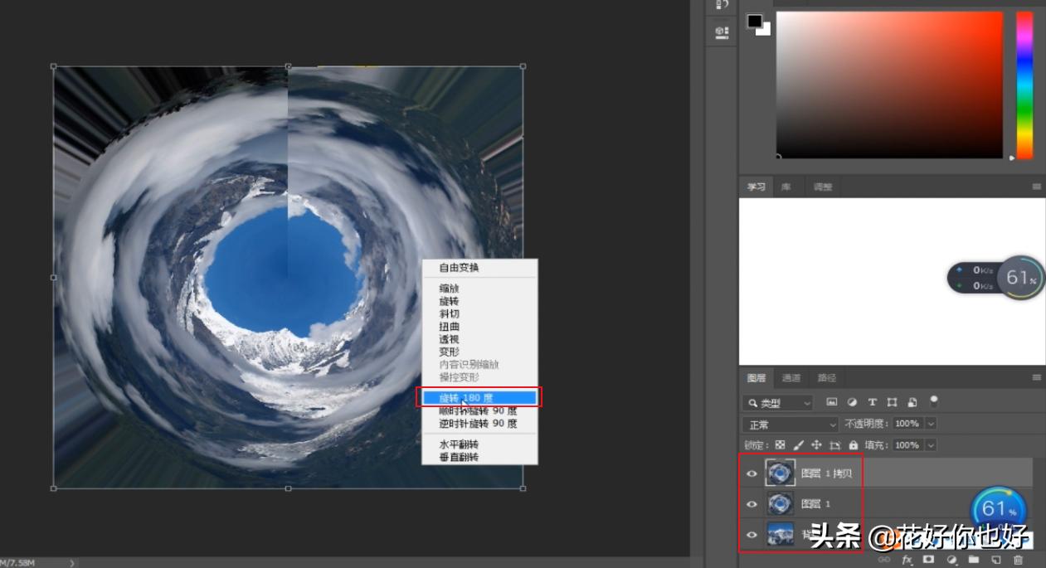The image size is (1046, 568).
Task: Choose 斜切 in context menu
Action: click(479, 313)
